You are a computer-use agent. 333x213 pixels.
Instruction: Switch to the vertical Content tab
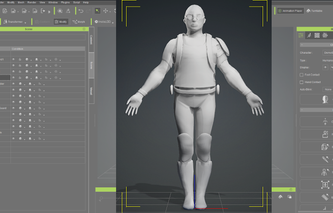(91, 39)
